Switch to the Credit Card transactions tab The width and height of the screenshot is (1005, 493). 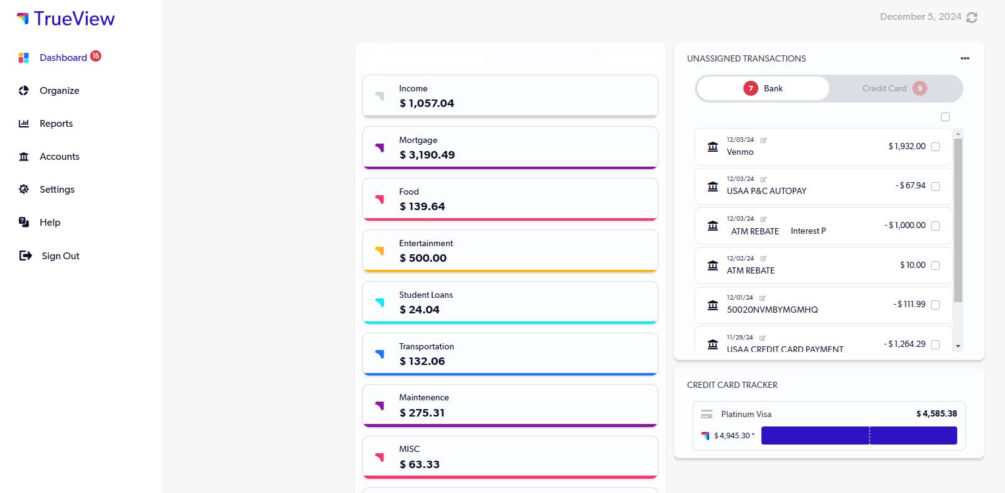pos(895,88)
